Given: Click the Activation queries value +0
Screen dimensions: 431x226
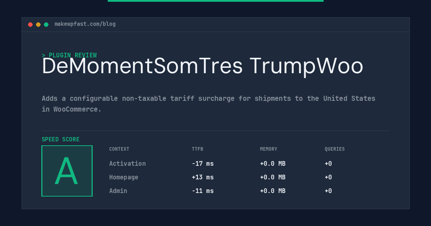Looking at the screenshot, I should [328, 164].
